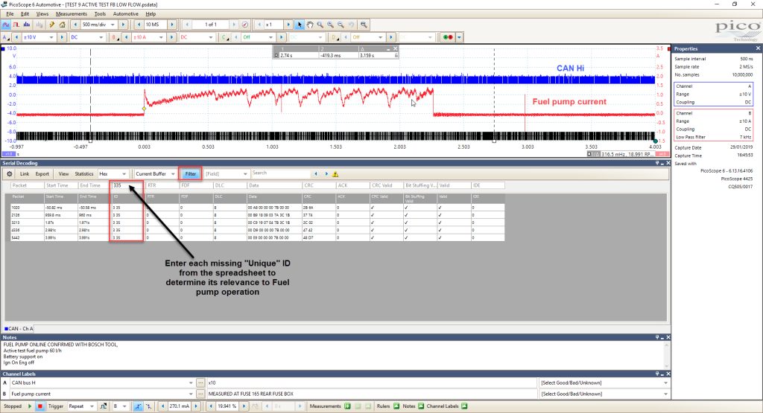Click the ID filter field containing 335
763x413 pixels.
tap(127, 185)
